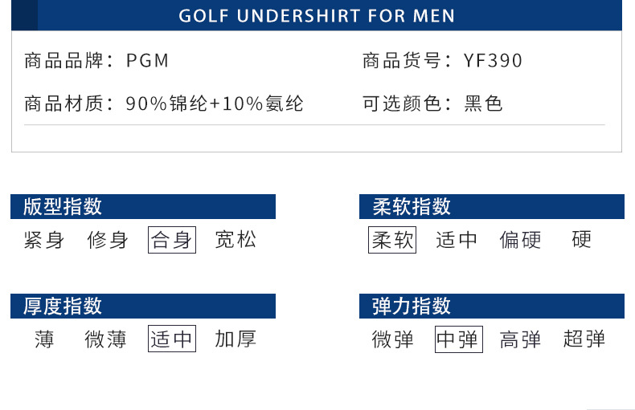Pick 薄 under 厚度指数

[45, 339]
